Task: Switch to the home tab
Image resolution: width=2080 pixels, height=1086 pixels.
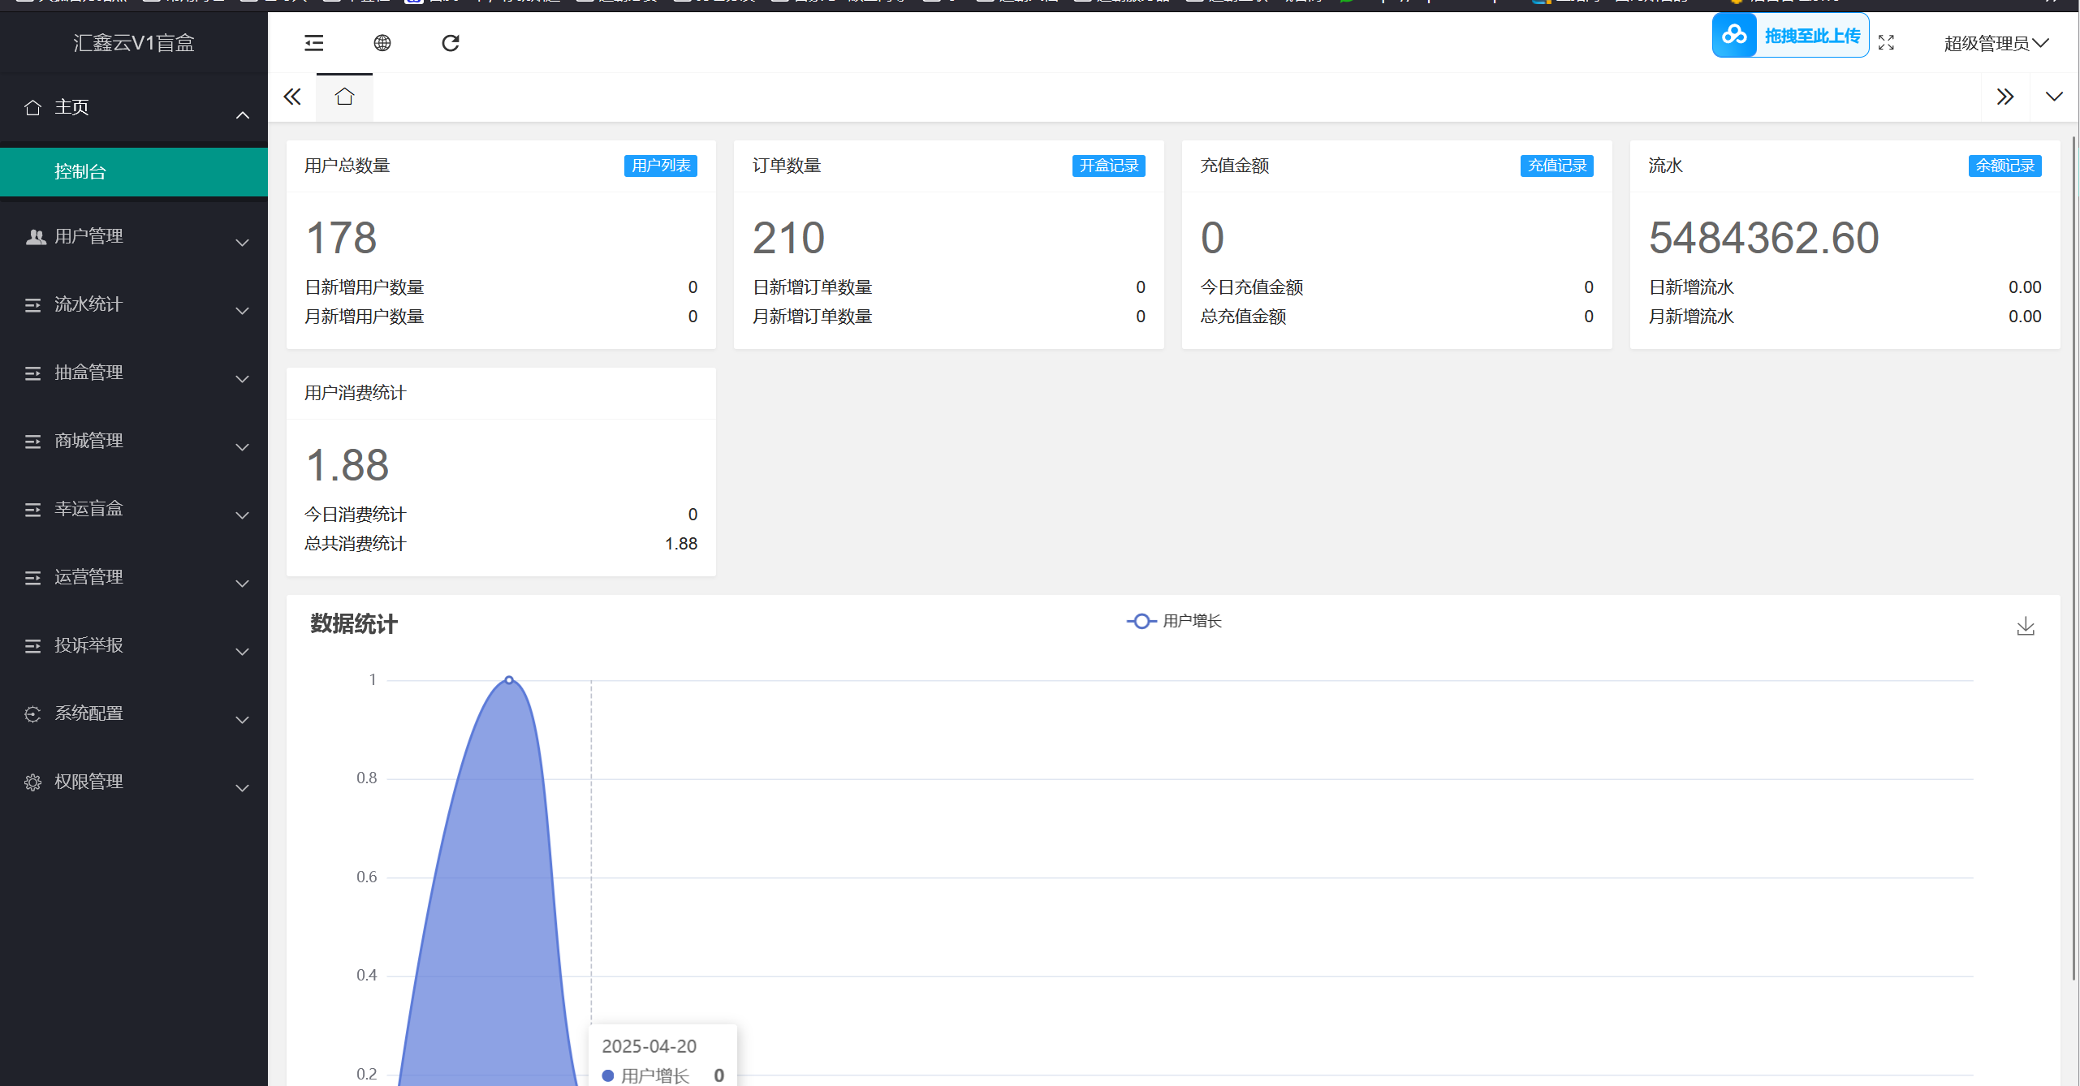Action: [x=344, y=97]
